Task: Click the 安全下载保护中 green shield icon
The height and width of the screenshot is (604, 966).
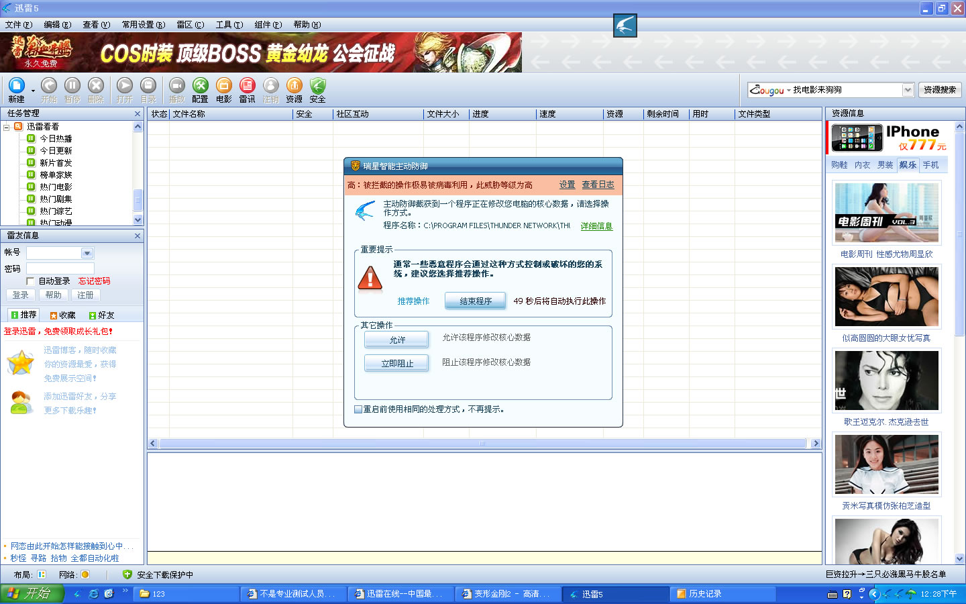Action: pyautogui.click(x=127, y=574)
